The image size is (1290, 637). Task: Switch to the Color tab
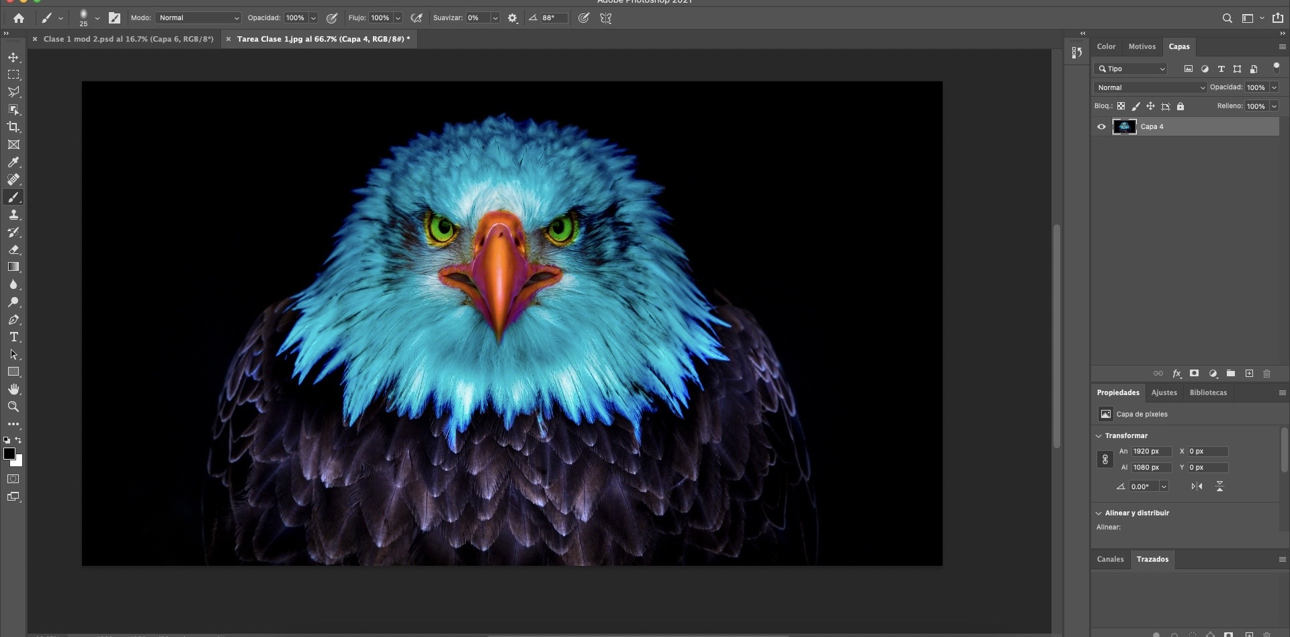pos(1106,46)
